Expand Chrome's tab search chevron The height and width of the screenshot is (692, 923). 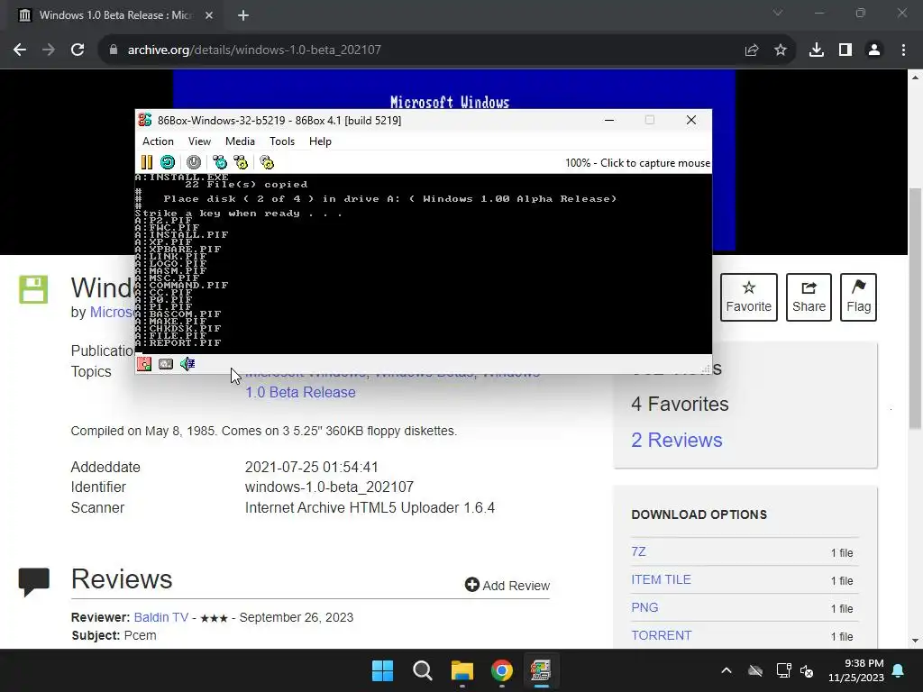tap(778, 13)
